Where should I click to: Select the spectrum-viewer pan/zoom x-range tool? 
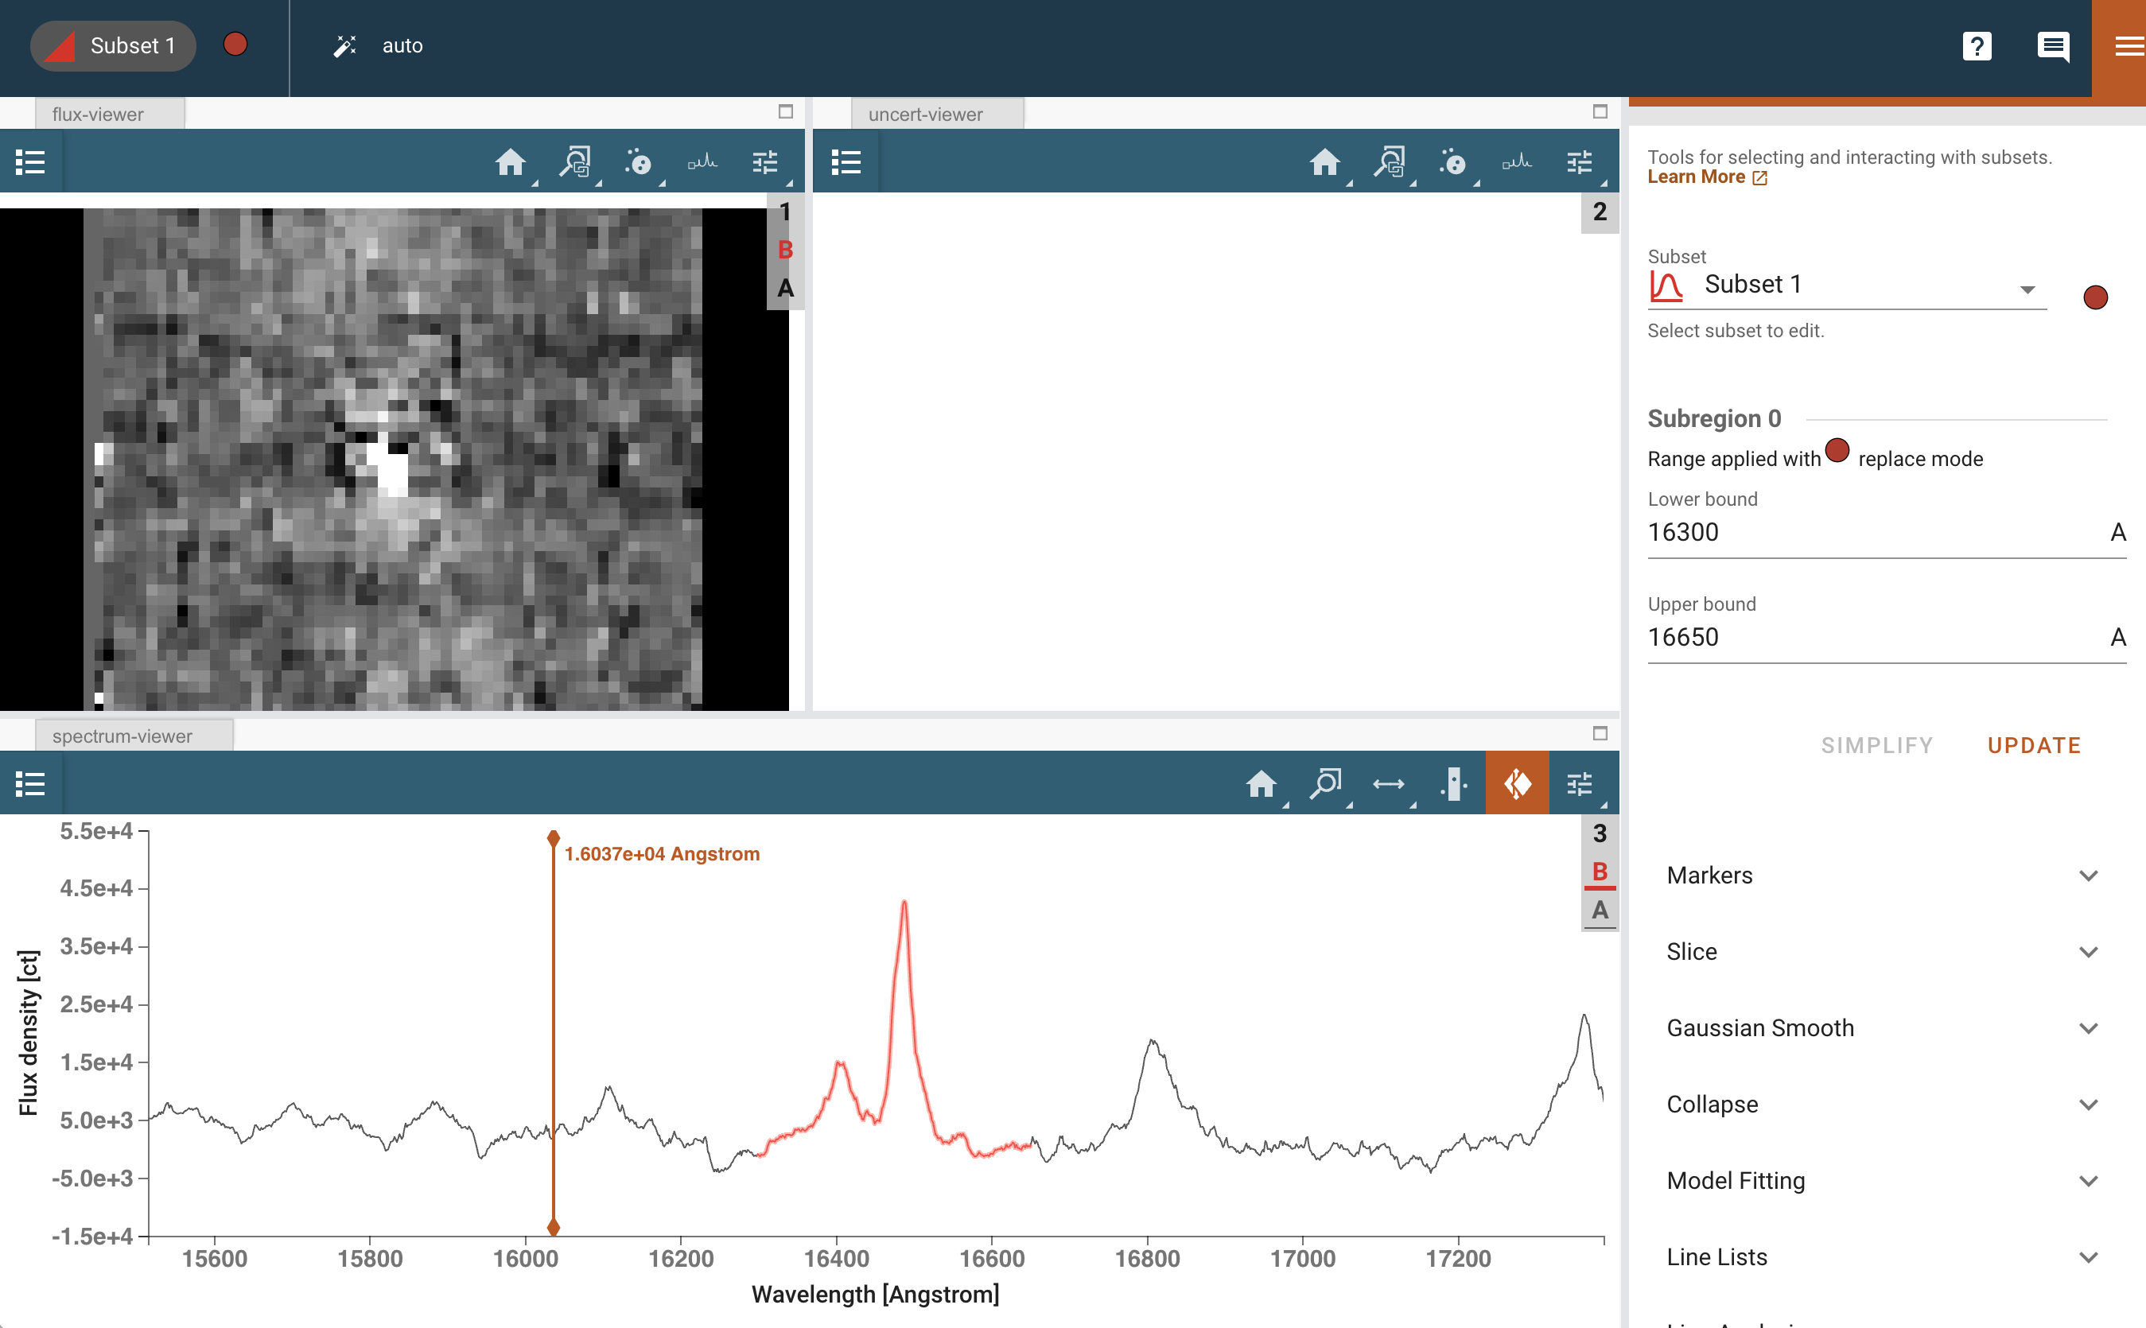[x=1388, y=783]
